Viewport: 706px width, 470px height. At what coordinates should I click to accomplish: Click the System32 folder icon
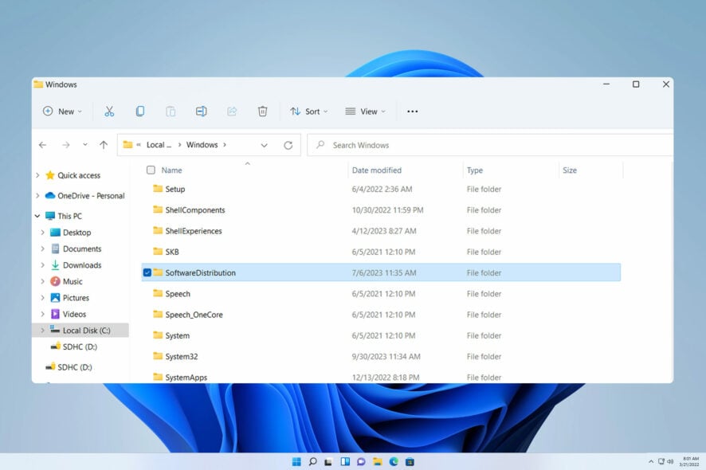click(158, 356)
